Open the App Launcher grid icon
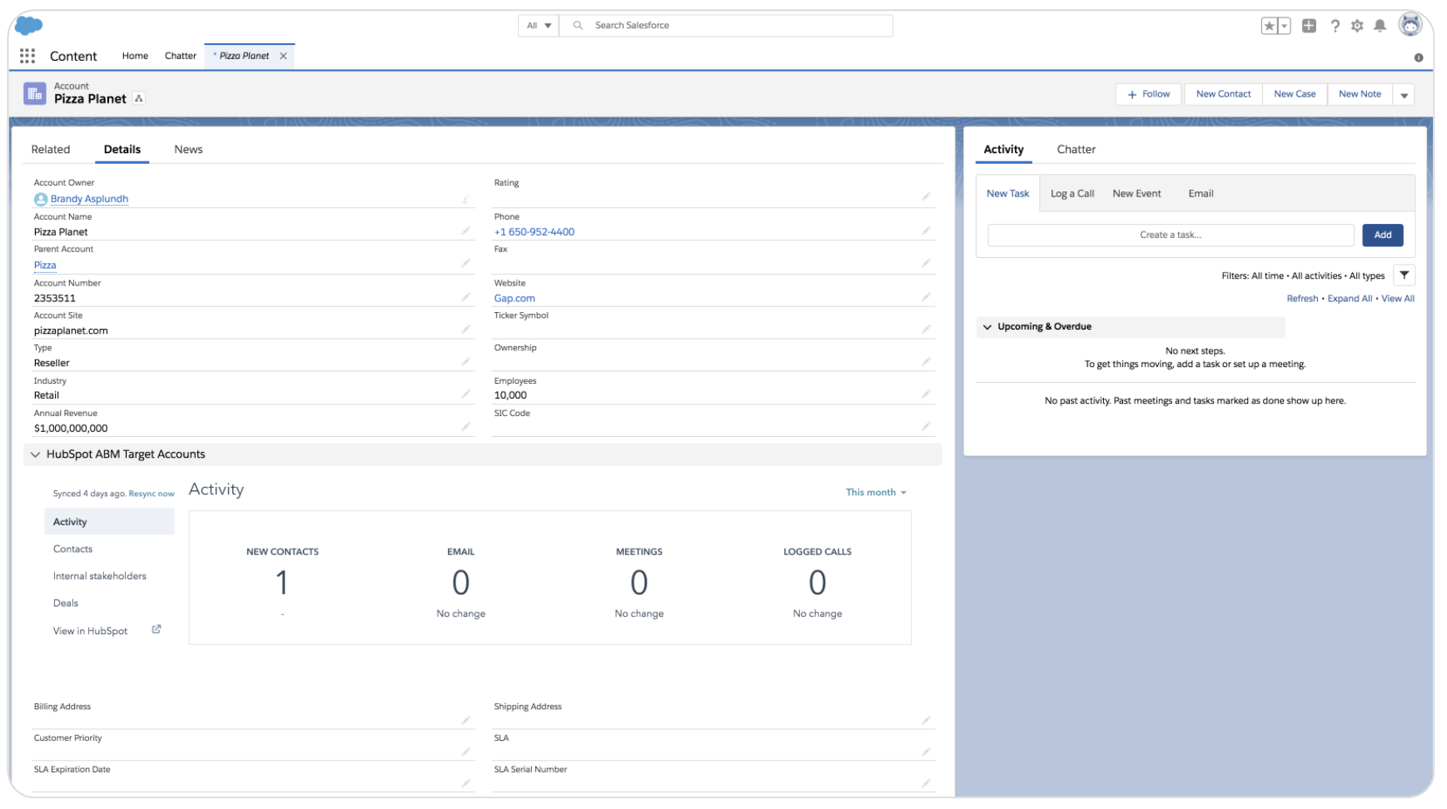 [27, 56]
